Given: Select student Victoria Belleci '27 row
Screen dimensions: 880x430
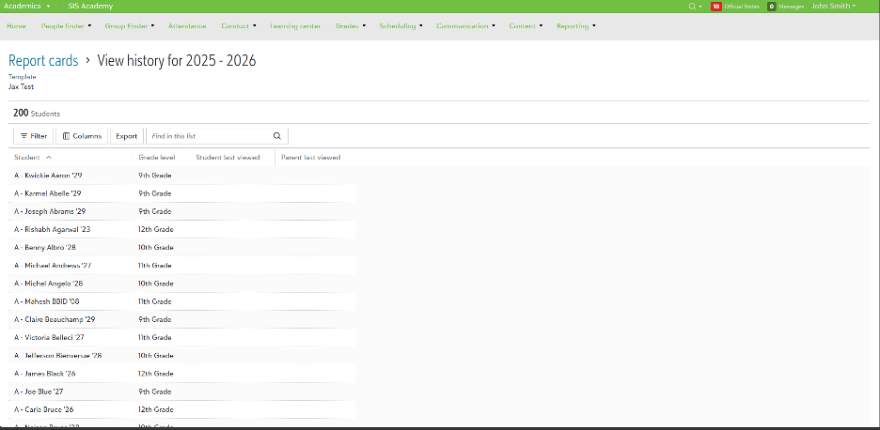Looking at the screenshot, I should 181,337.
